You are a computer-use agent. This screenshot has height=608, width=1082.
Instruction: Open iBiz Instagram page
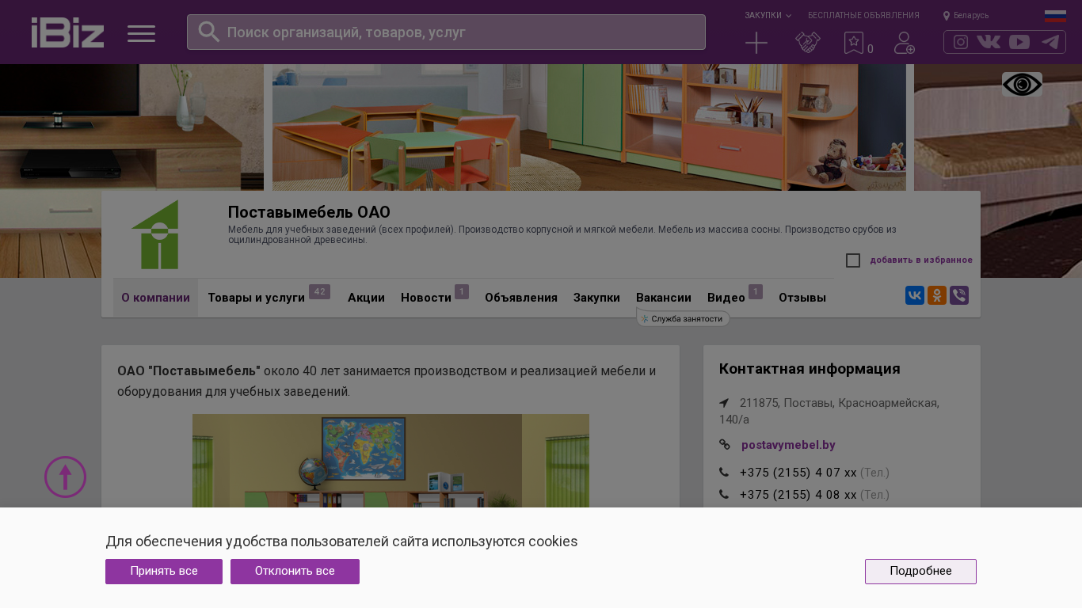point(961,42)
